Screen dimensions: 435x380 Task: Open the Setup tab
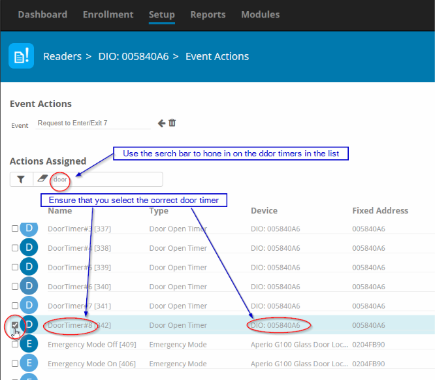pyautogui.click(x=161, y=14)
